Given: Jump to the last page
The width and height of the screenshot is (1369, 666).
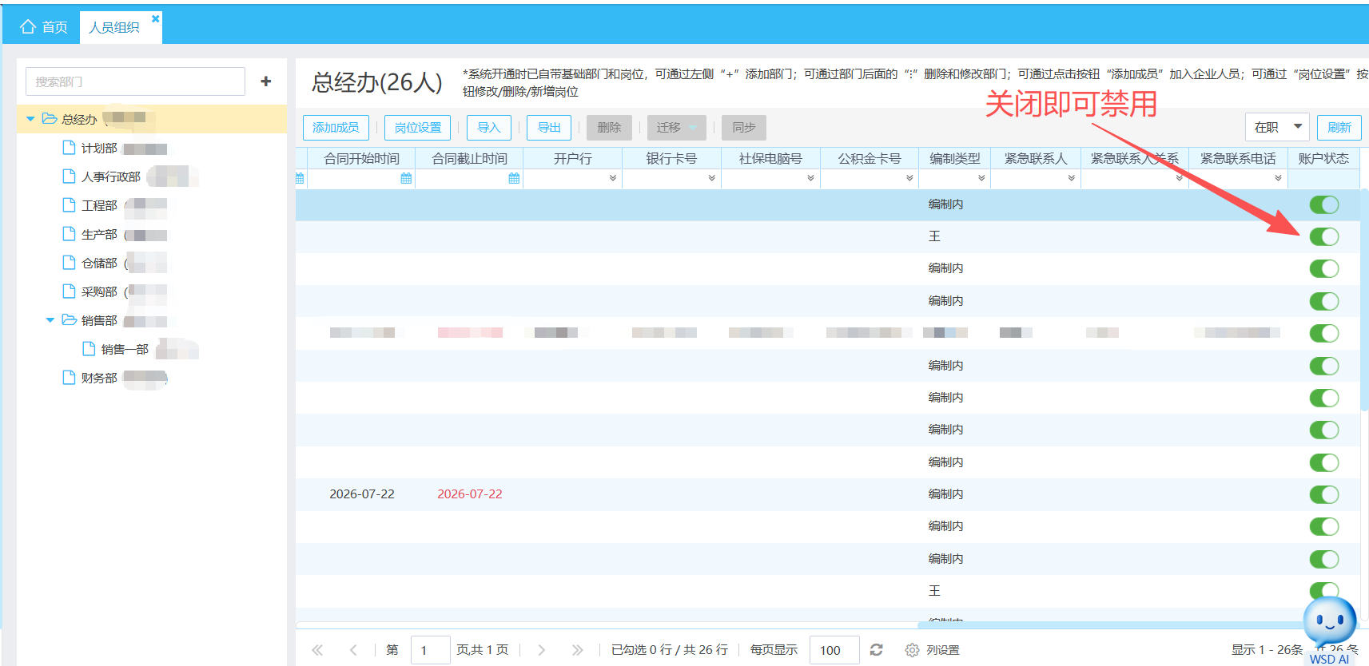Looking at the screenshot, I should click(x=577, y=650).
